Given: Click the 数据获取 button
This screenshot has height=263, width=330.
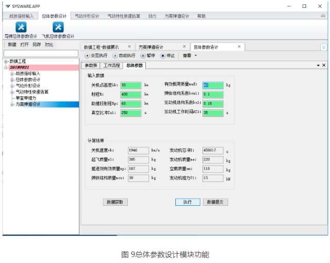Looking at the screenshot, I should (115, 202).
